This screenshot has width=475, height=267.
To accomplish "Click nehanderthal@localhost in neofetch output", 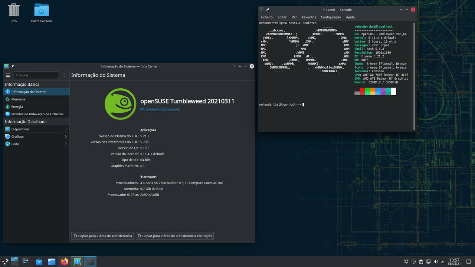I will (x=373, y=27).
